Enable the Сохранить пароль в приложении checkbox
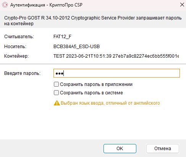The image size is (186, 157). [56, 84]
